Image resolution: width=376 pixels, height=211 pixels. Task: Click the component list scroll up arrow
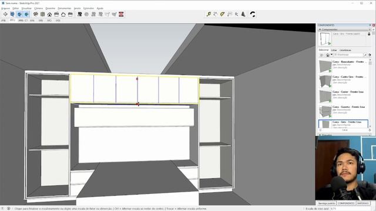click(x=370, y=60)
